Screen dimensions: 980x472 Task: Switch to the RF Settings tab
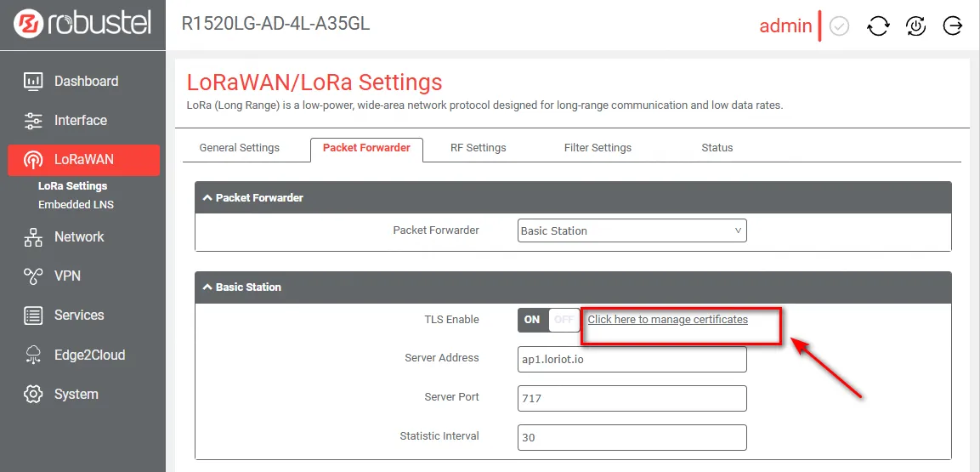click(478, 148)
